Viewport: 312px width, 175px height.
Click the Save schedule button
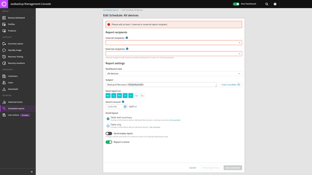click(x=233, y=168)
